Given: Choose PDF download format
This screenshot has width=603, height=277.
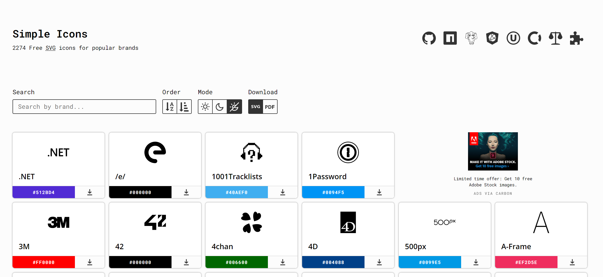Looking at the screenshot, I should coord(270,107).
